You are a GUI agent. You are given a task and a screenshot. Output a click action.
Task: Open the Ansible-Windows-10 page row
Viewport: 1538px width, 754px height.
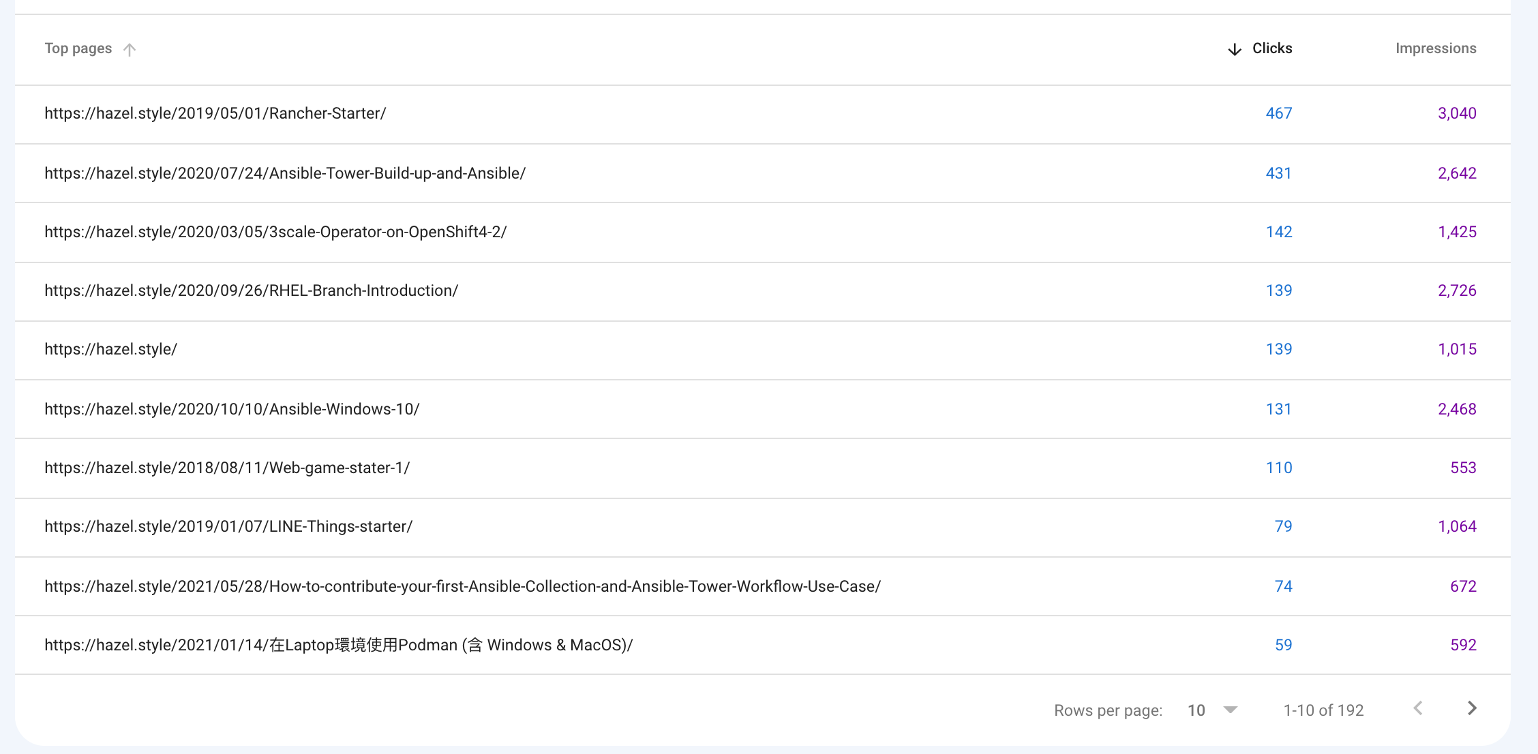763,409
